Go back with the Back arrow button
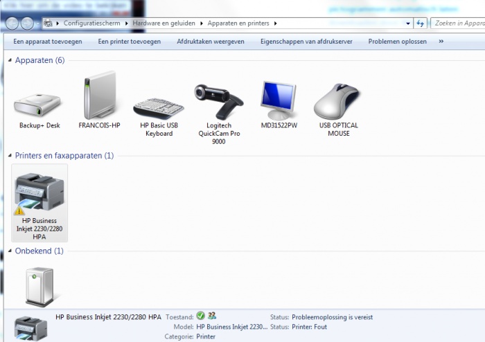The width and height of the screenshot is (485, 342). [x=12, y=23]
